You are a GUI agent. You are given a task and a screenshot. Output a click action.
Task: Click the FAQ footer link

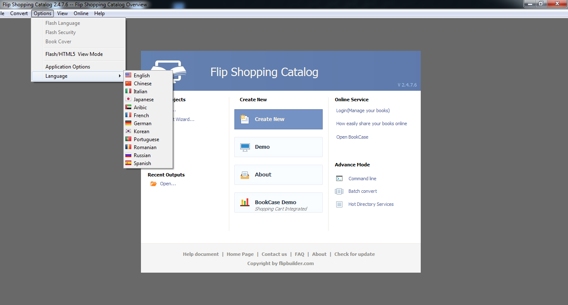(300, 254)
